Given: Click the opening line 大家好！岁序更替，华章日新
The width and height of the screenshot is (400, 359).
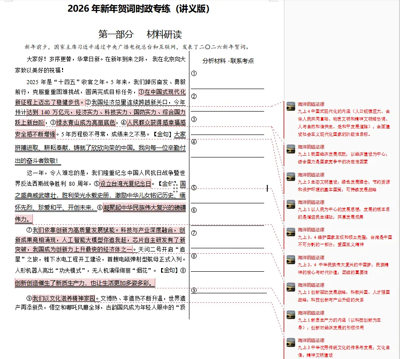Looking at the screenshot, I should 64,59.
